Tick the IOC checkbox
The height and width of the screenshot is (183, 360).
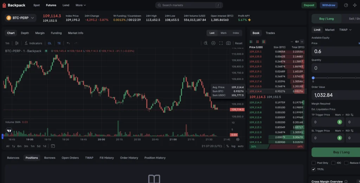[x=333, y=163]
